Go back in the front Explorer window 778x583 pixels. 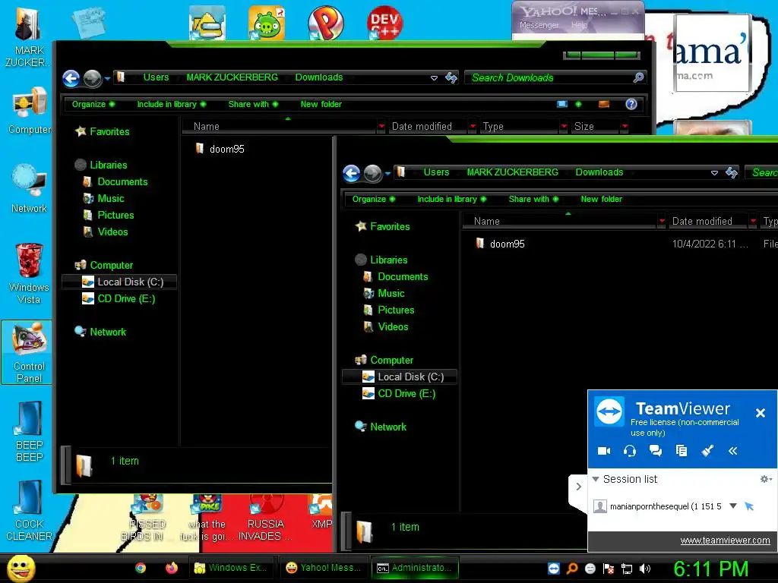pyautogui.click(x=351, y=173)
